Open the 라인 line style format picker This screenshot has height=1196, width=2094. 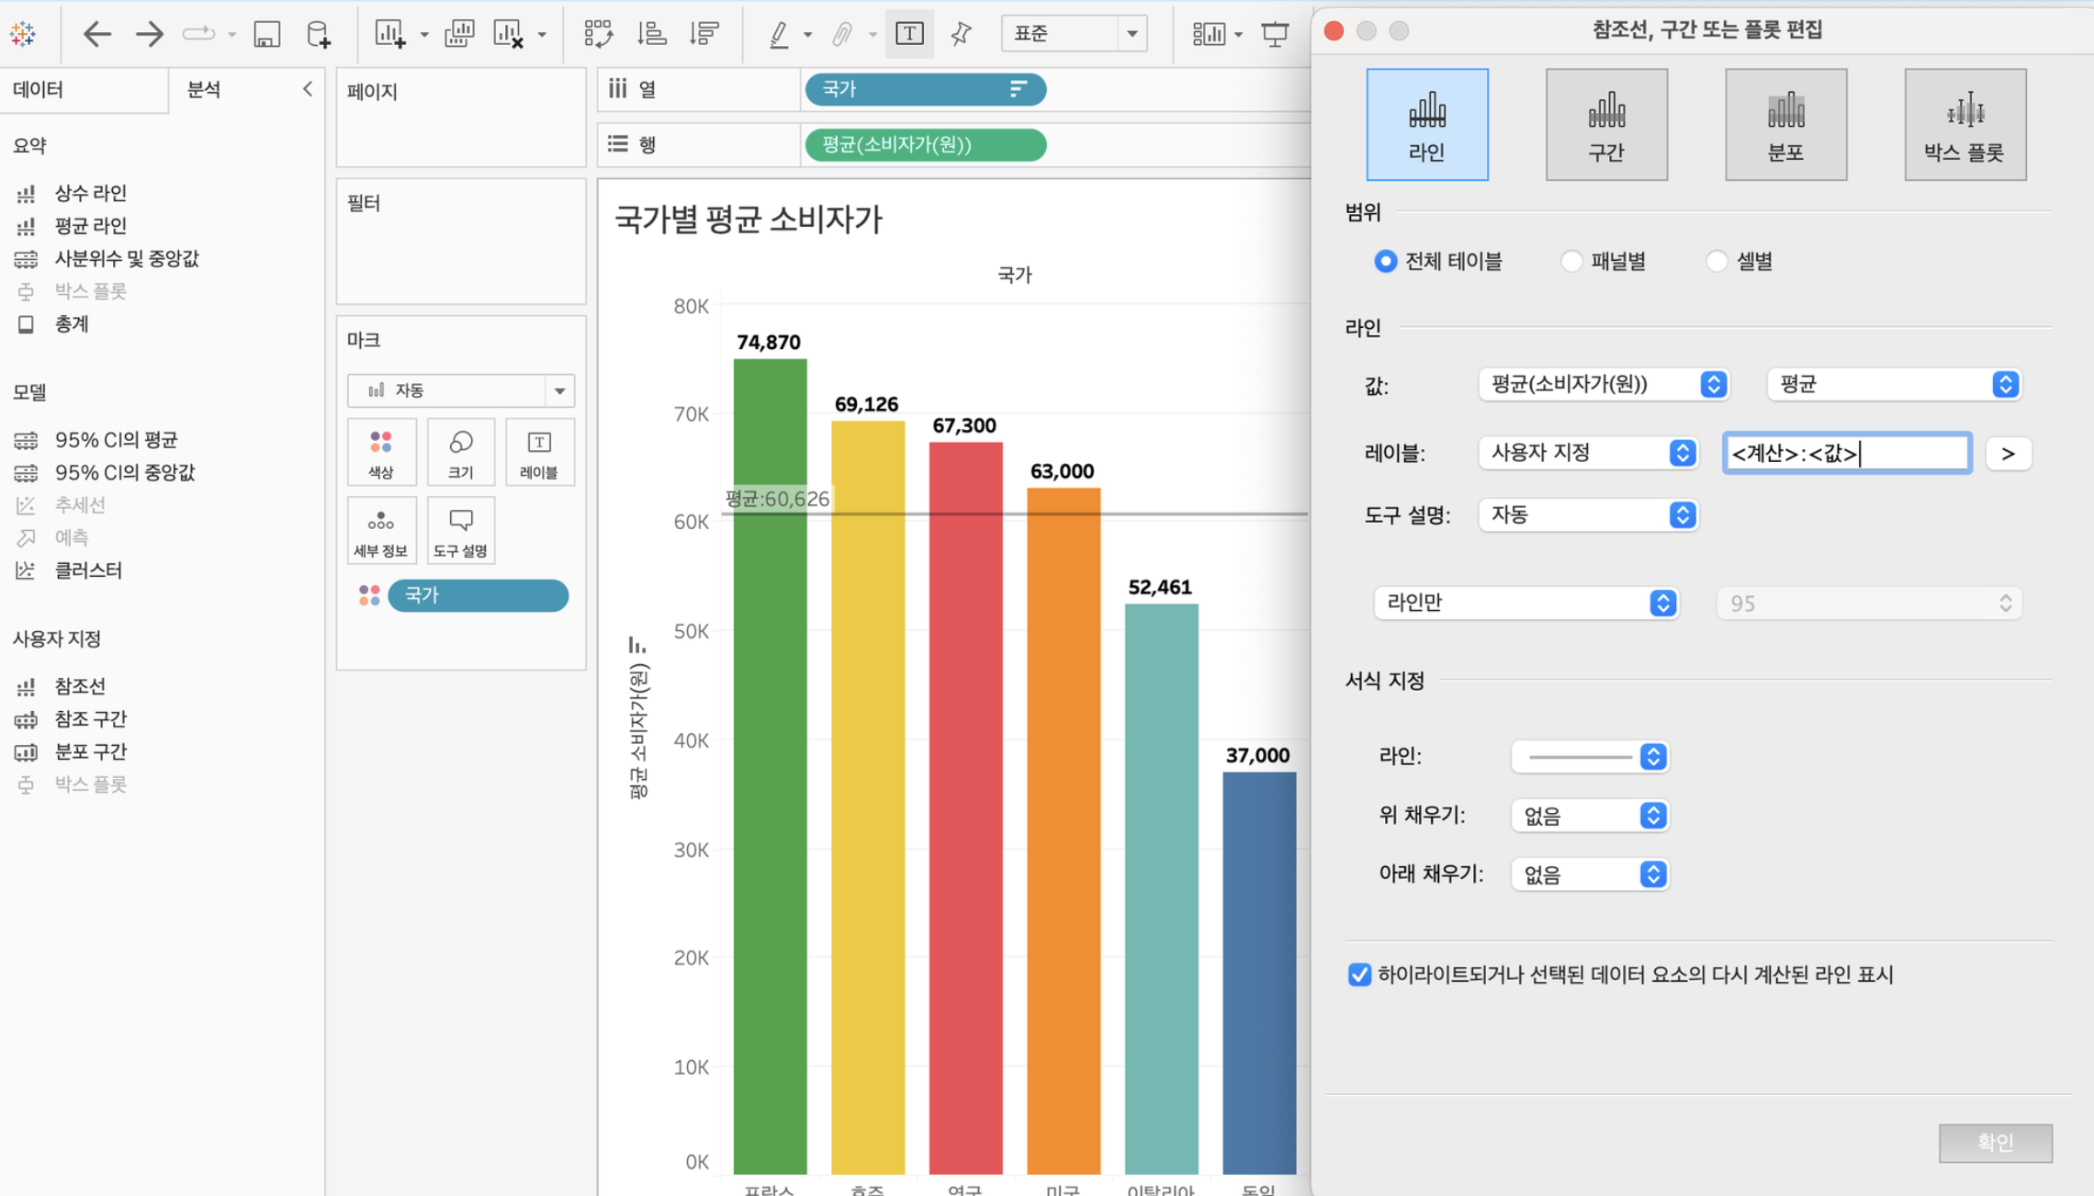click(x=1589, y=757)
